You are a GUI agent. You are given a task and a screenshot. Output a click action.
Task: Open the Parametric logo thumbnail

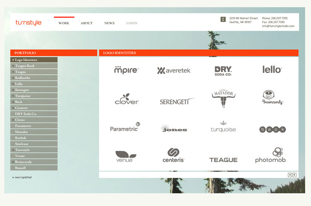point(125,127)
